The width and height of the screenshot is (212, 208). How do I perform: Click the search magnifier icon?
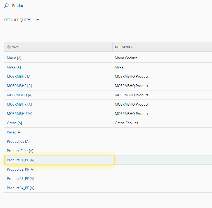coord(6,6)
